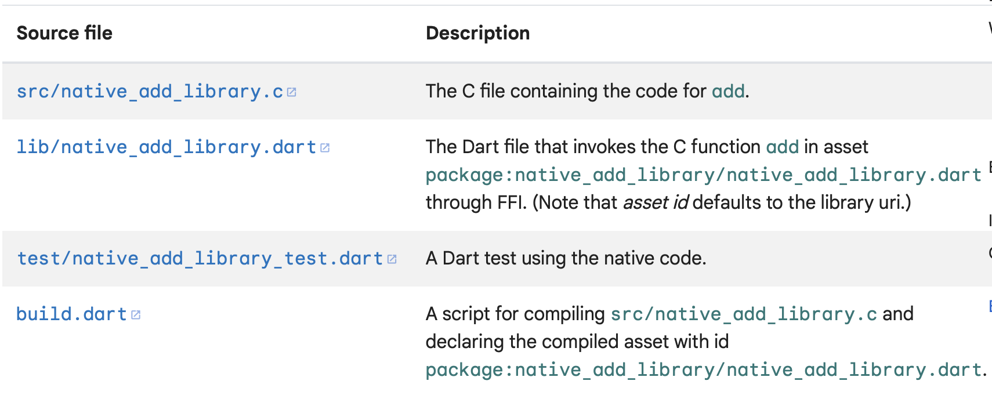
Task: Open the test/native_add_library_test.dart link
Action: [200, 259]
